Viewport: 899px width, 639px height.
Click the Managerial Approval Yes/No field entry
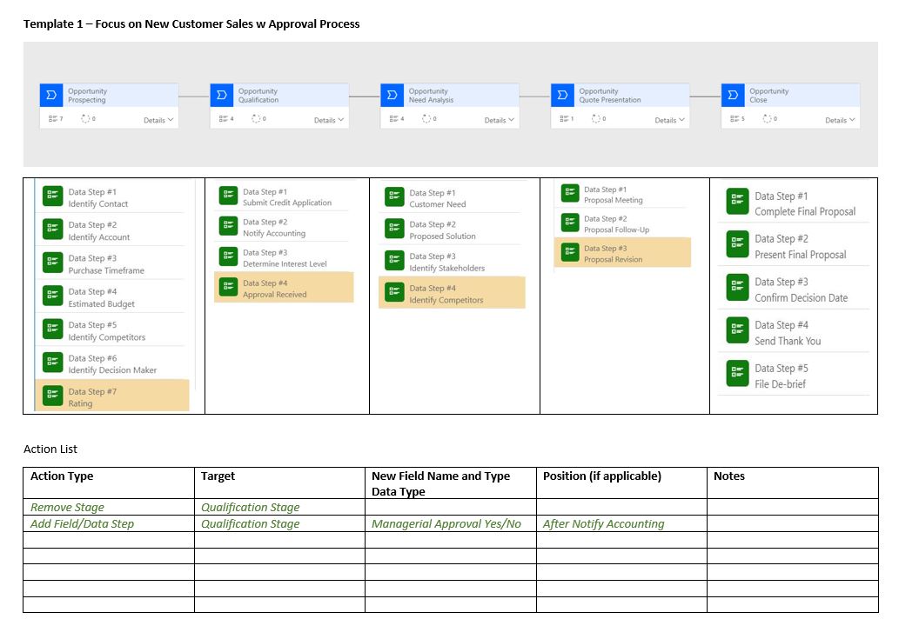point(446,523)
